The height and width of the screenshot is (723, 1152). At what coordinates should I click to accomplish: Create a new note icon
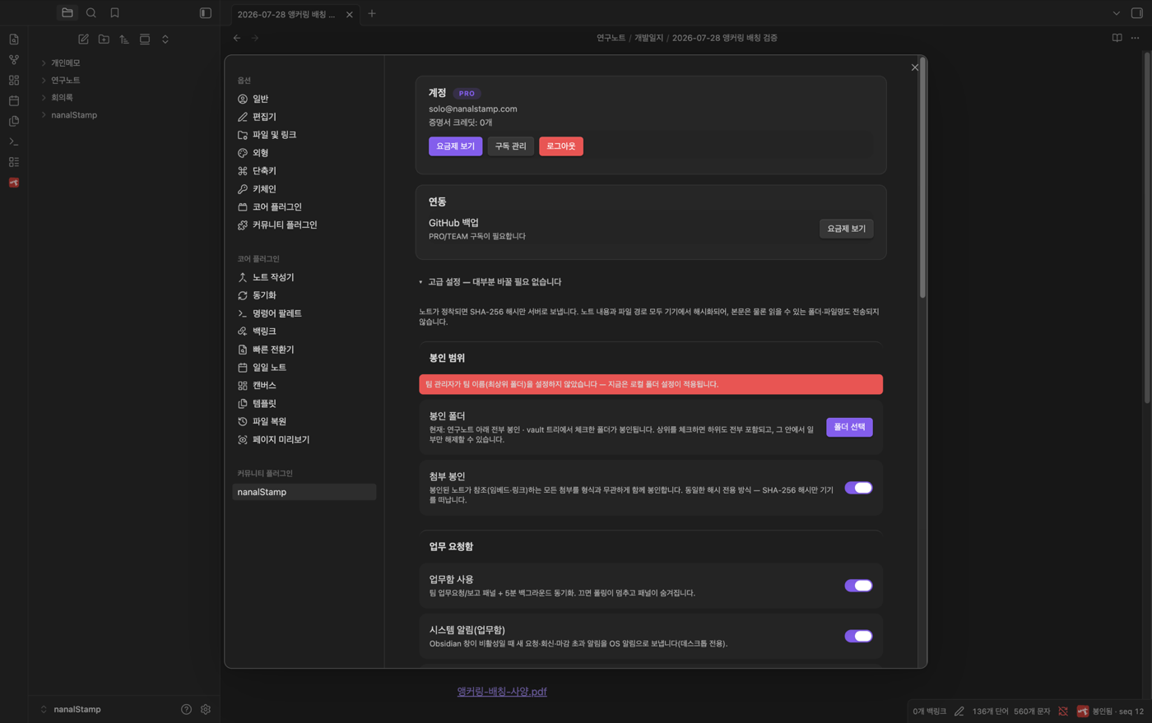click(83, 39)
